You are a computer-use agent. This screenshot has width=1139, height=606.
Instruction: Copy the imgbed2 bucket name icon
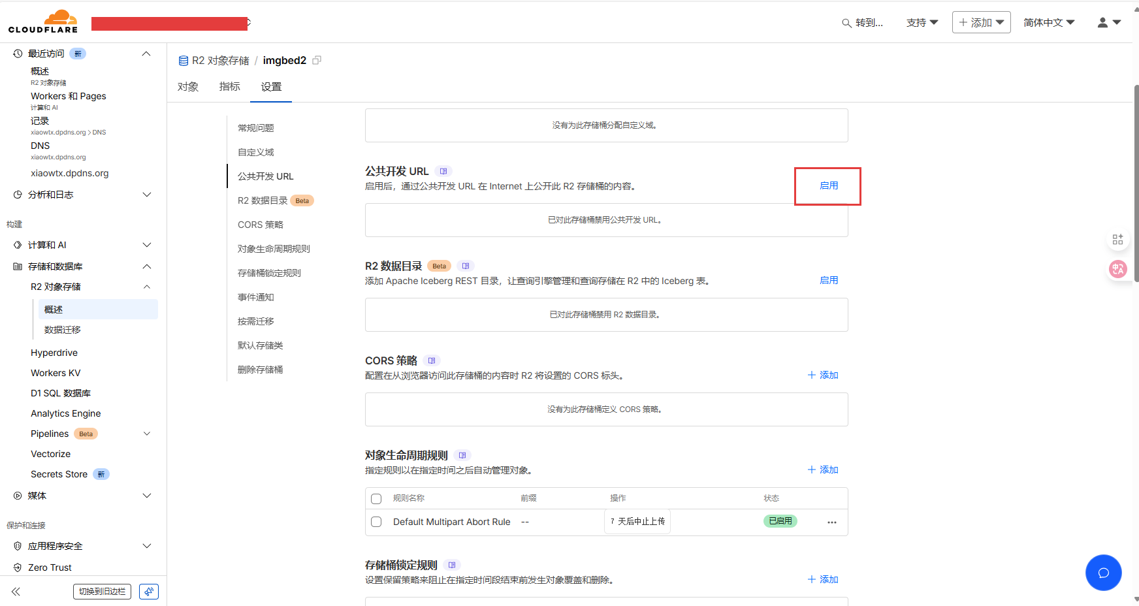(317, 60)
